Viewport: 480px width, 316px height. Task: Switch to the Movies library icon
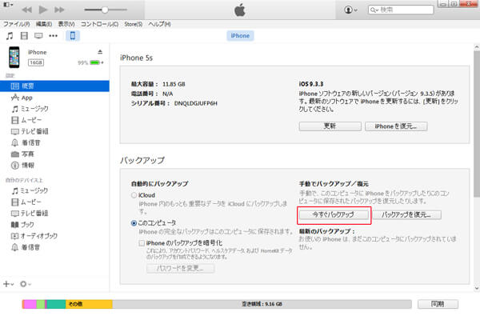coord(24,36)
